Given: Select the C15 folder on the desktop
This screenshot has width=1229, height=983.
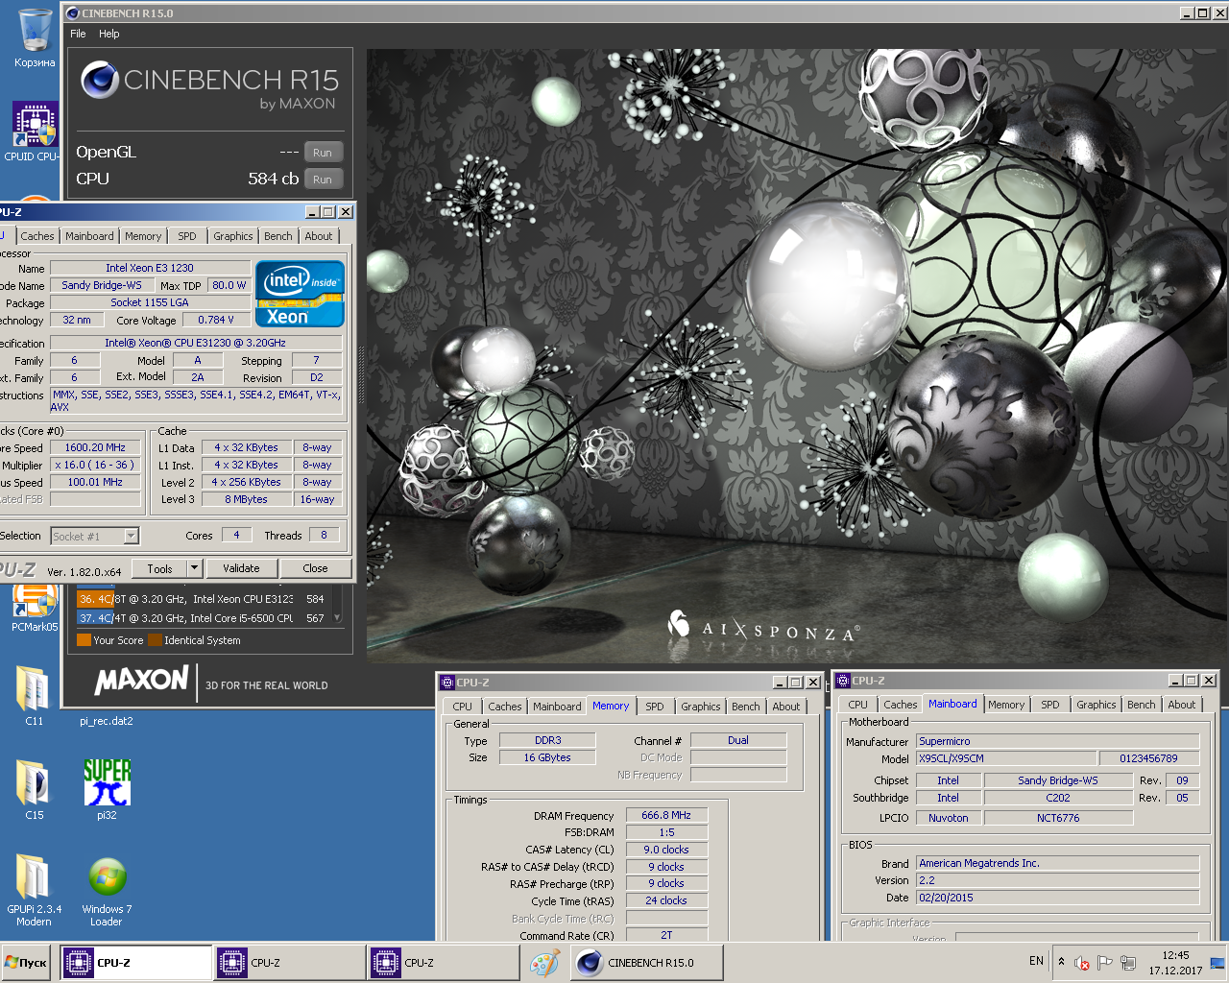Looking at the screenshot, I should pos(34,789).
